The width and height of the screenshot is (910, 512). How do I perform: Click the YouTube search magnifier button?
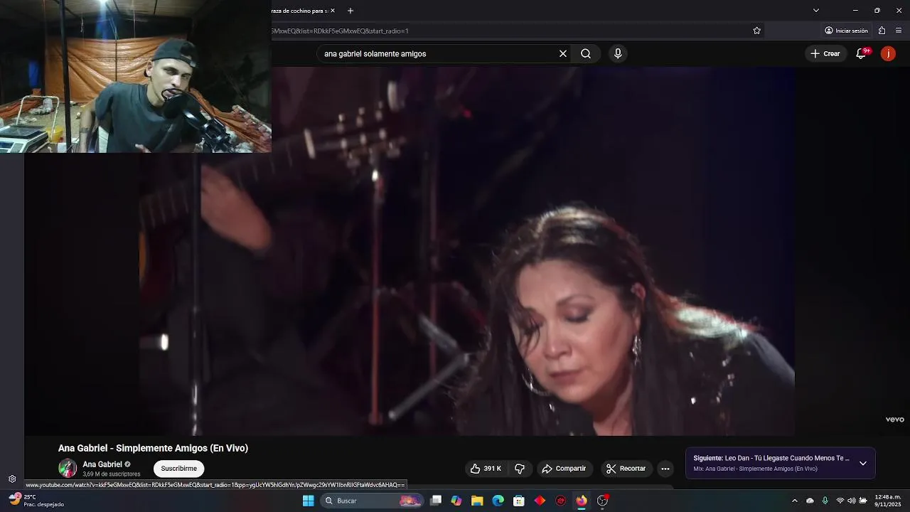586,53
